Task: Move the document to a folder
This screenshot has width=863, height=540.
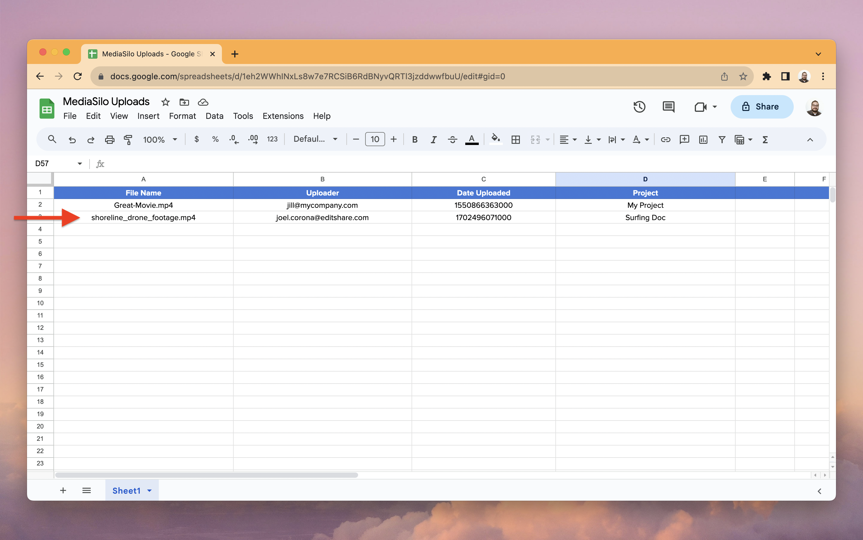Action: pos(184,102)
